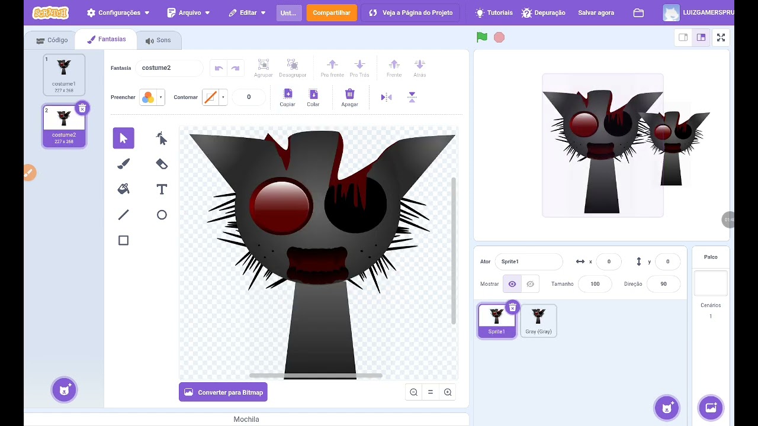Click Compartilhar button
The width and height of the screenshot is (758, 426).
(x=332, y=12)
